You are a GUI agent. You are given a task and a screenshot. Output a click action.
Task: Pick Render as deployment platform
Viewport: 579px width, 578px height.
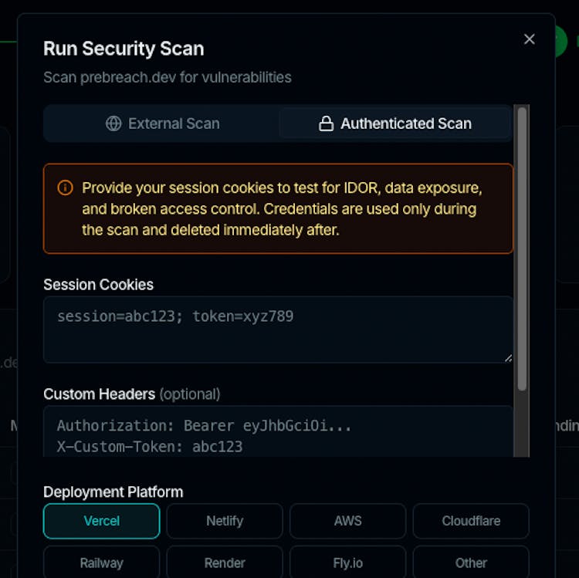[225, 563]
